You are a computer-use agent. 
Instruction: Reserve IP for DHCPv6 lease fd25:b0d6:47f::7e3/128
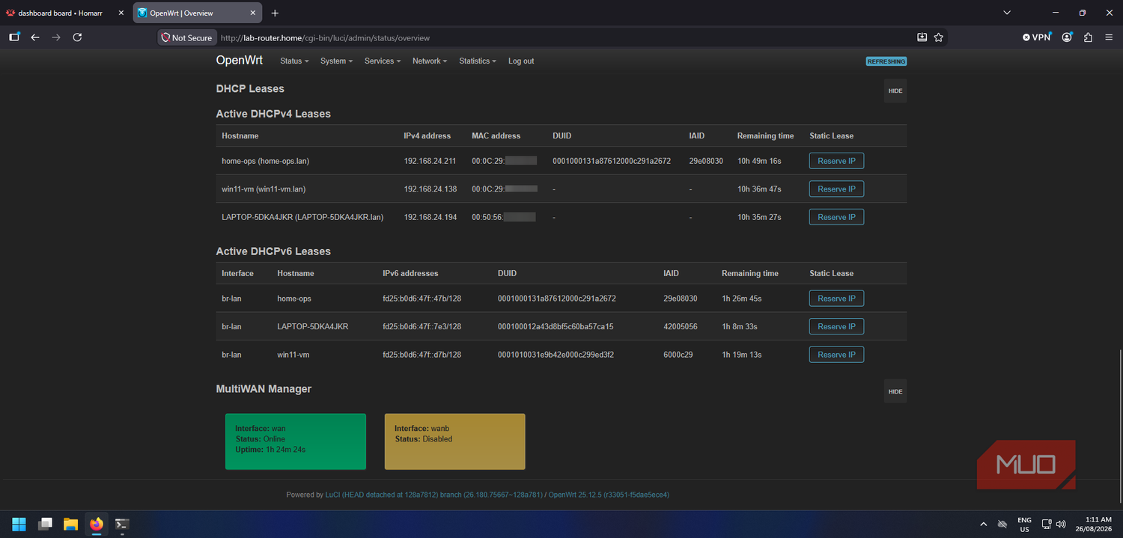tap(836, 326)
